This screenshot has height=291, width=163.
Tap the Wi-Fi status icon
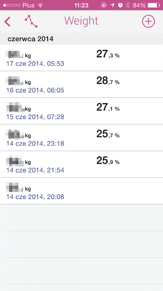(40, 5)
